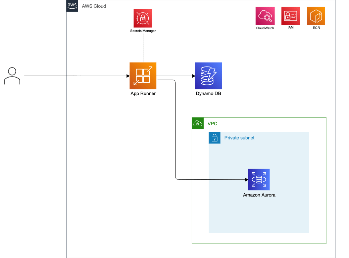Viewport: 349px width, 258px height.
Task: Click the Dynamo DB icon
Action: pyautogui.click(x=208, y=76)
